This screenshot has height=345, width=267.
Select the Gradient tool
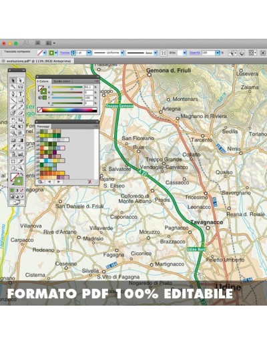tap(21, 140)
